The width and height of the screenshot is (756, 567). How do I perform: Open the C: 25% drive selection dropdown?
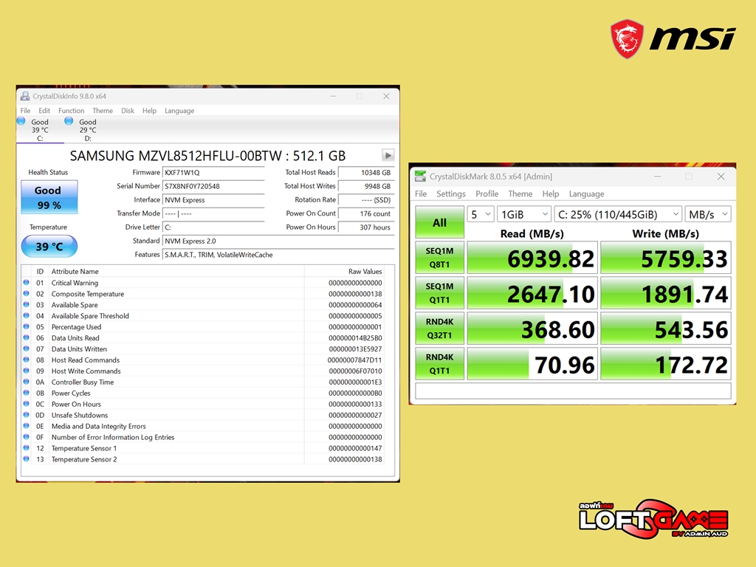click(618, 214)
